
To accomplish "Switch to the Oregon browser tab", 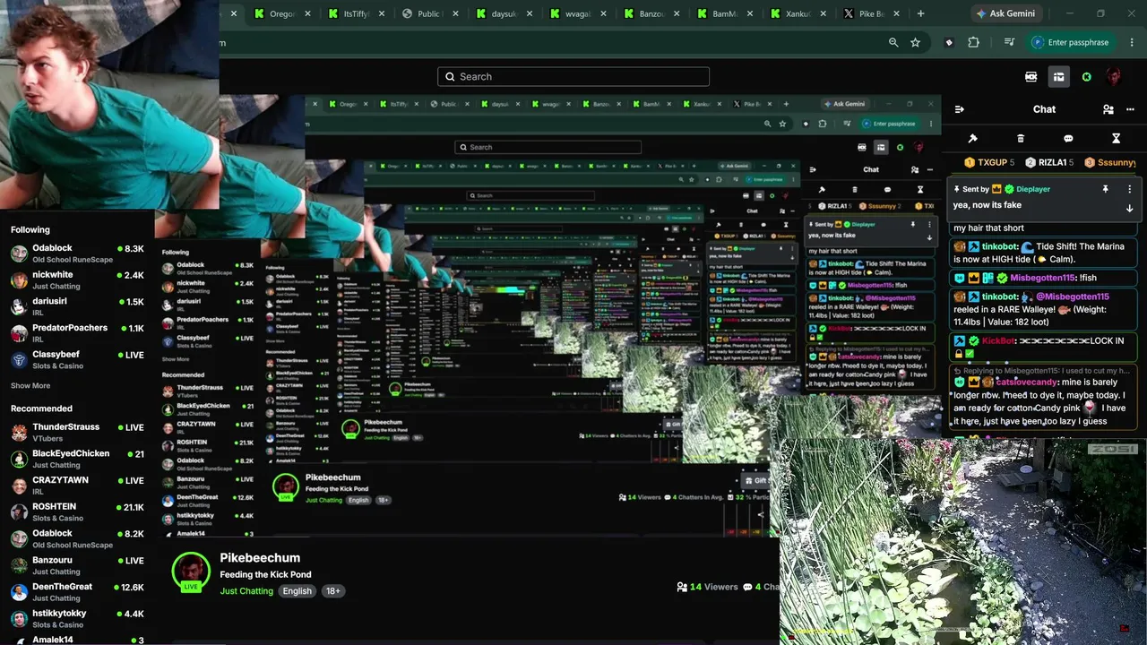I will pos(281,13).
